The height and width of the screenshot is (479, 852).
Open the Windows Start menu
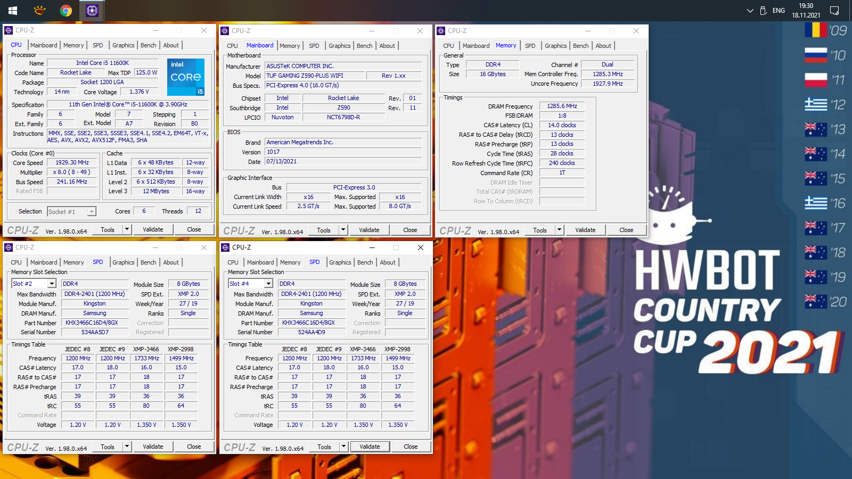pyautogui.click(x=13, y=10)
